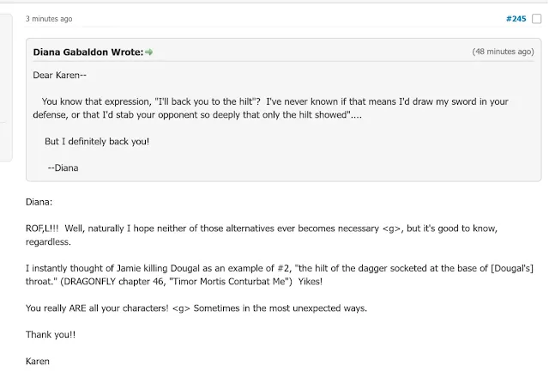Image resolution: width=549 pixels, height=372 pixels.
Task: Click the "Thank you!!" line
Action: [x=51, y=335]
